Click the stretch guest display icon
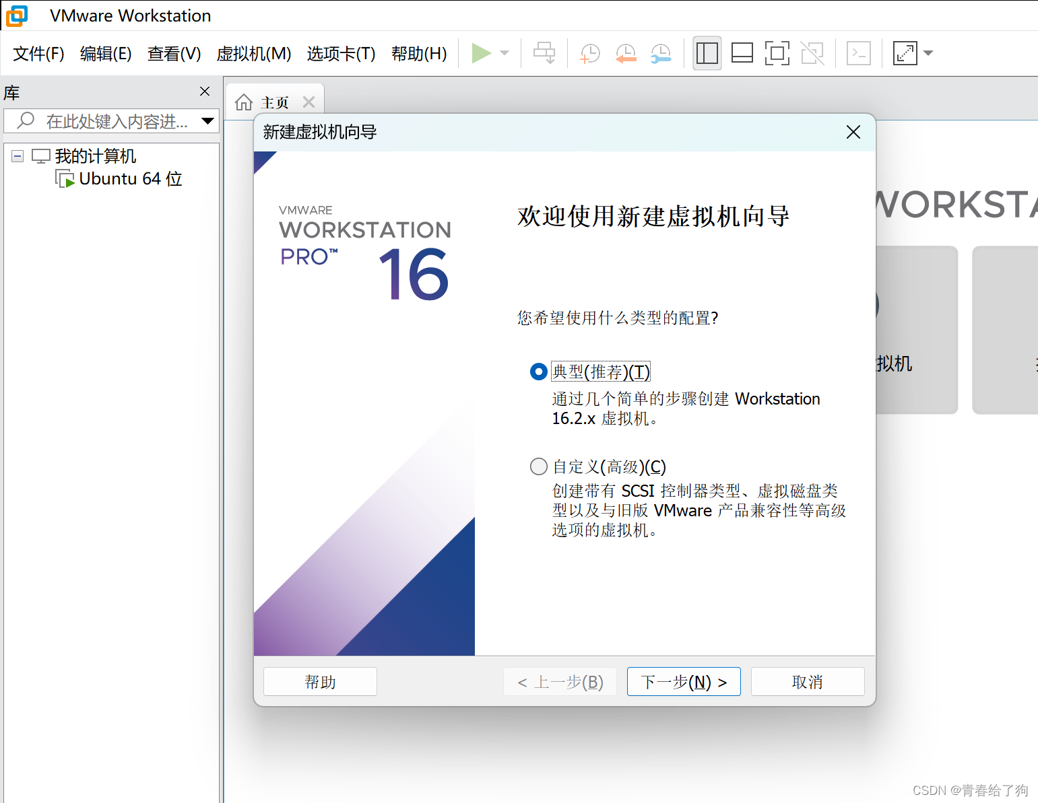The image size is (1038, 803). (x=905, y=53)
